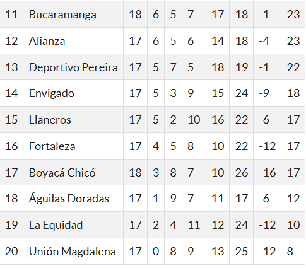Click position number 15 cell

(x=11, y=120)
